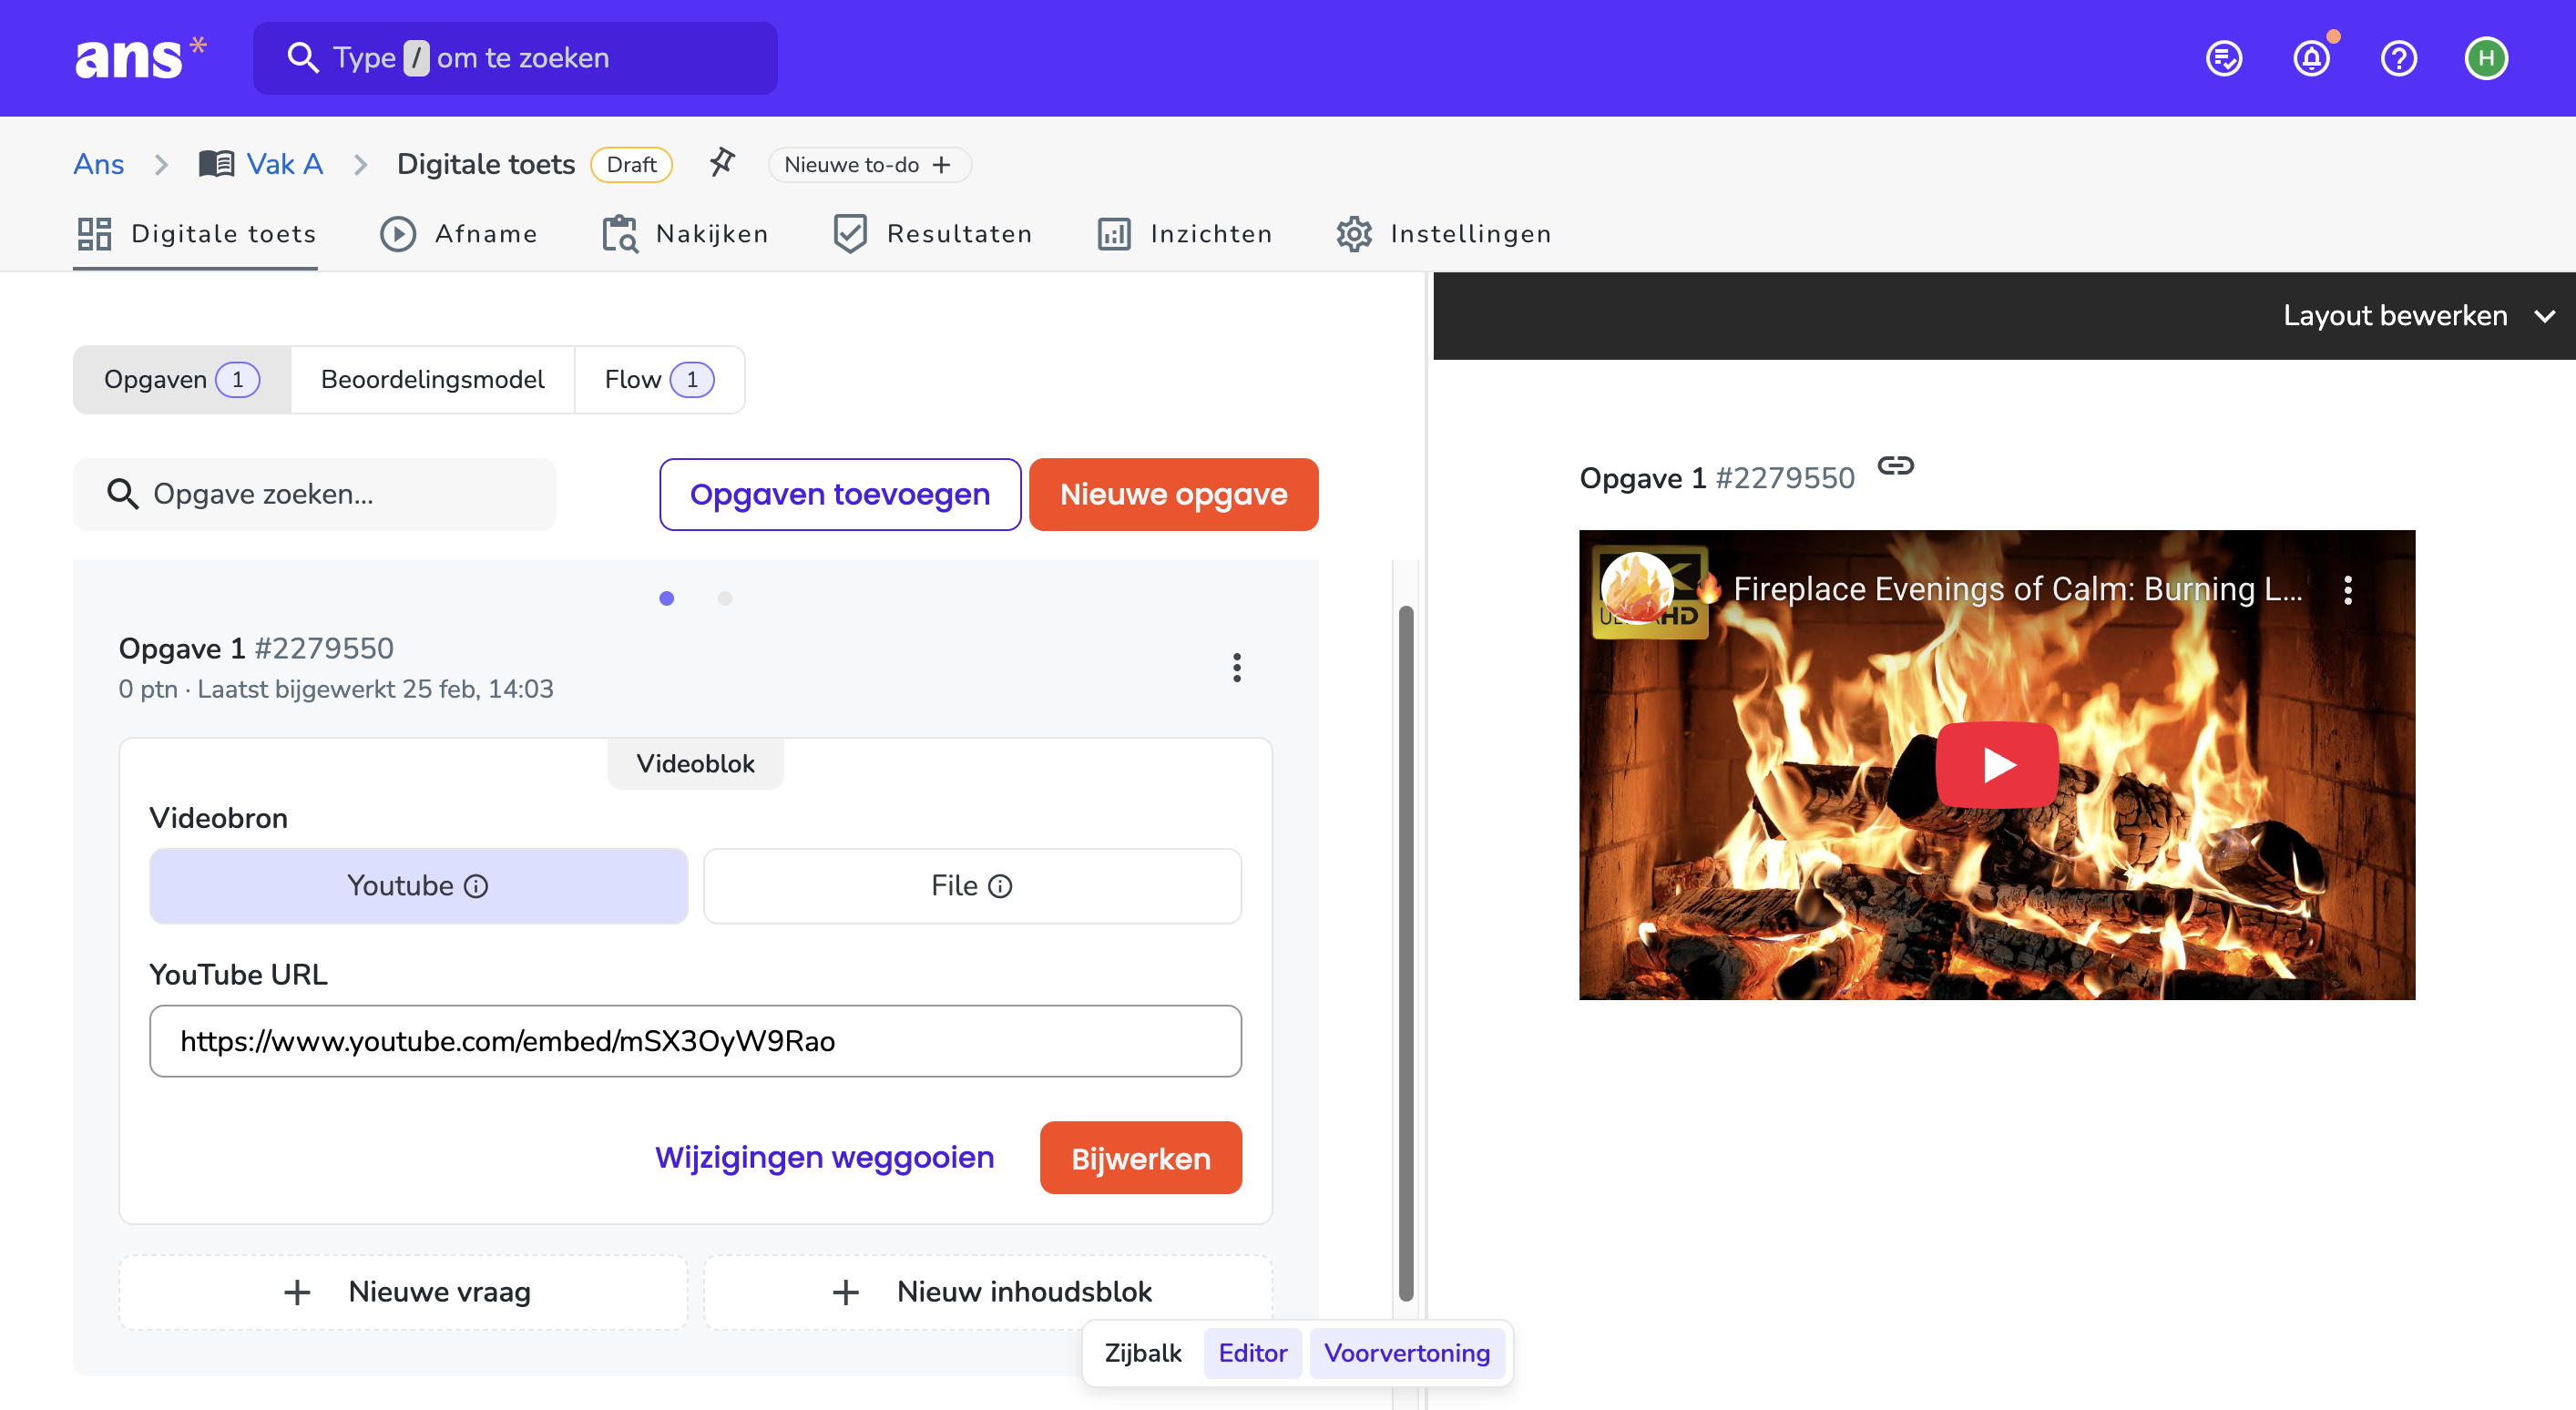Click 'Opgave 1 #2279550' heading in editor
Screen dimensions: 2576x1410
[x=256, y=648]
